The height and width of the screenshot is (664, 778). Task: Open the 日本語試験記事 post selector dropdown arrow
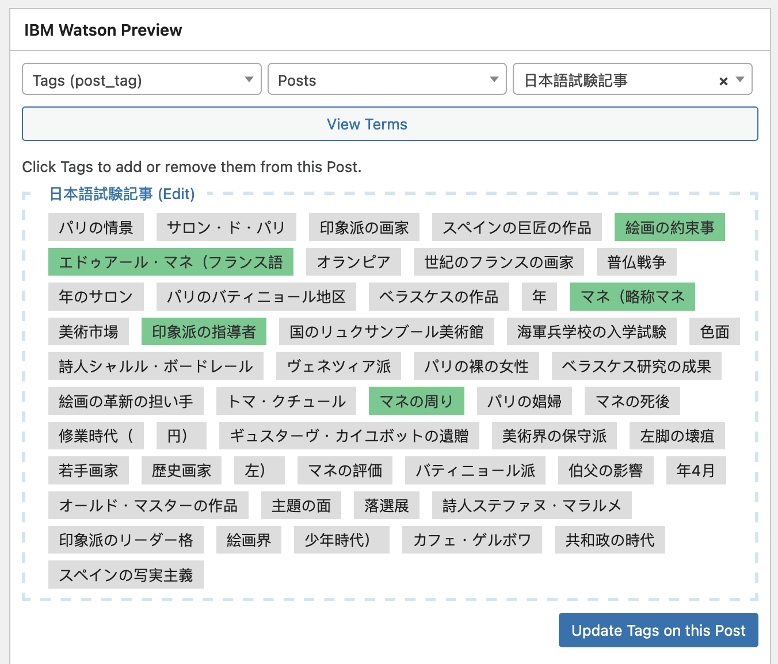tap(741, 80)
